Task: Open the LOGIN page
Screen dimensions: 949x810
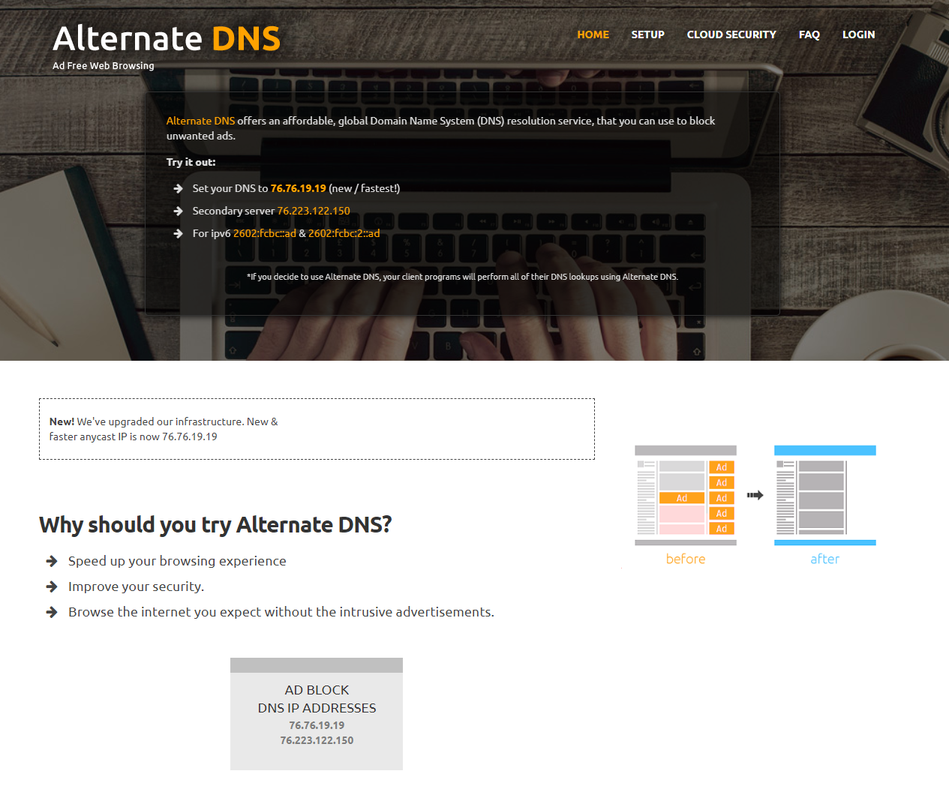Action: click(x=858, y=34)
